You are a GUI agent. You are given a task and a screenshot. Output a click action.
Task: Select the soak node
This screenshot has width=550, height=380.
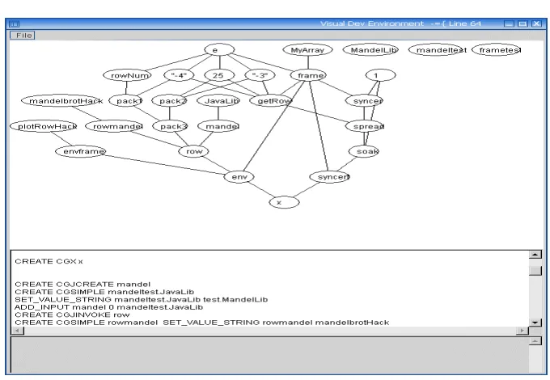(364, 151)
